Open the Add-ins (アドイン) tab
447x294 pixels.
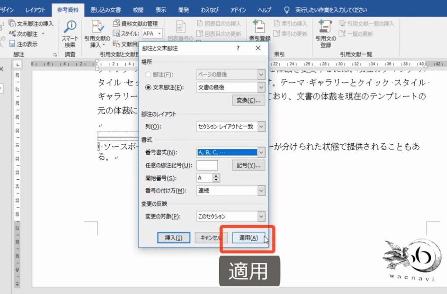[x=238, y=10]
